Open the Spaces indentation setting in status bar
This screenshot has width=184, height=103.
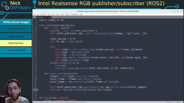(169, 102)
